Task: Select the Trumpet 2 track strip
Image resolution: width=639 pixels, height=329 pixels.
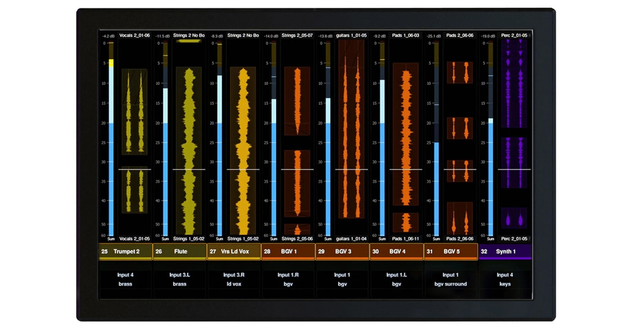Action: (x=126, y=252)
